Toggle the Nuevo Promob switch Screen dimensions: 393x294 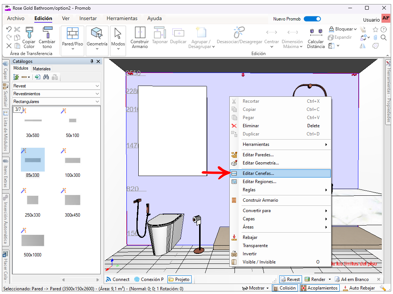(x=312, y=19)
